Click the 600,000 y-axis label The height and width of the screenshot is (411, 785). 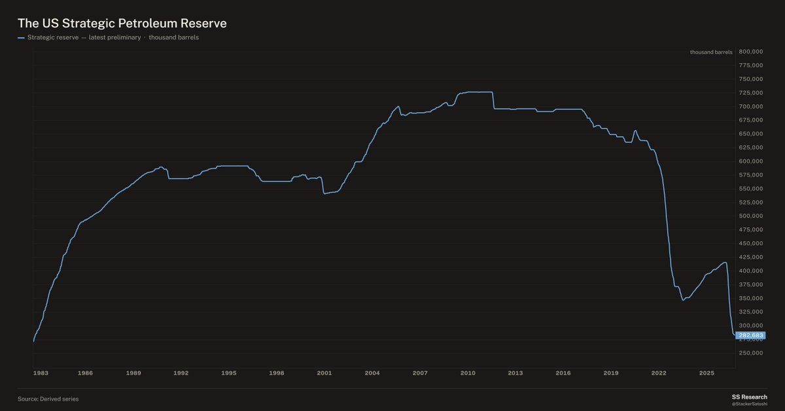[x=751, y=161]
